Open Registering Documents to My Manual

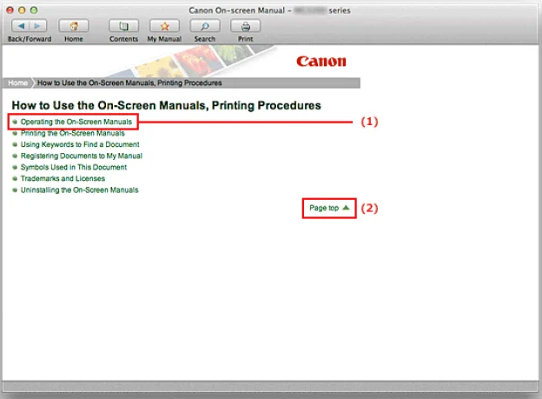(82, 156)
